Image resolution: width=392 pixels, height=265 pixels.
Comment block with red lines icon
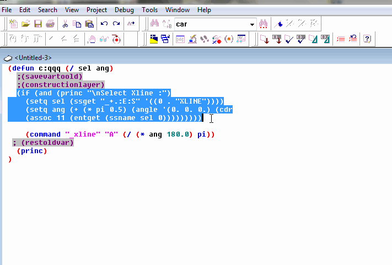(x=341, y=39)
